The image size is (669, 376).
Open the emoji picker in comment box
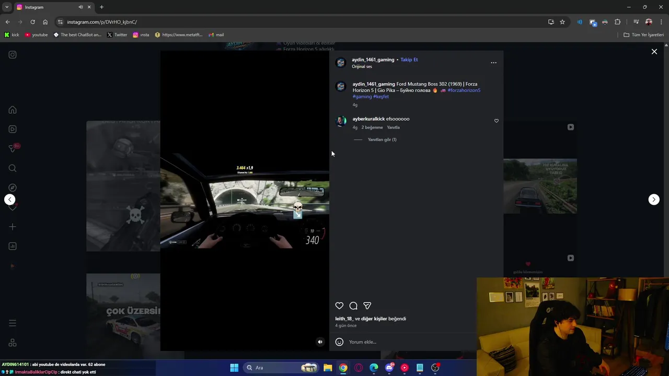339,342
